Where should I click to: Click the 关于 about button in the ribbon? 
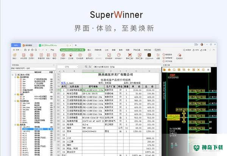pyautogui.click(x=167, y=61)
